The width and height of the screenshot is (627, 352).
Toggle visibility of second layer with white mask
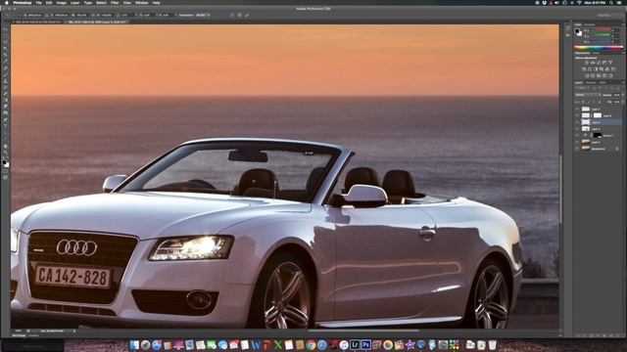click(x=578, y=115)
